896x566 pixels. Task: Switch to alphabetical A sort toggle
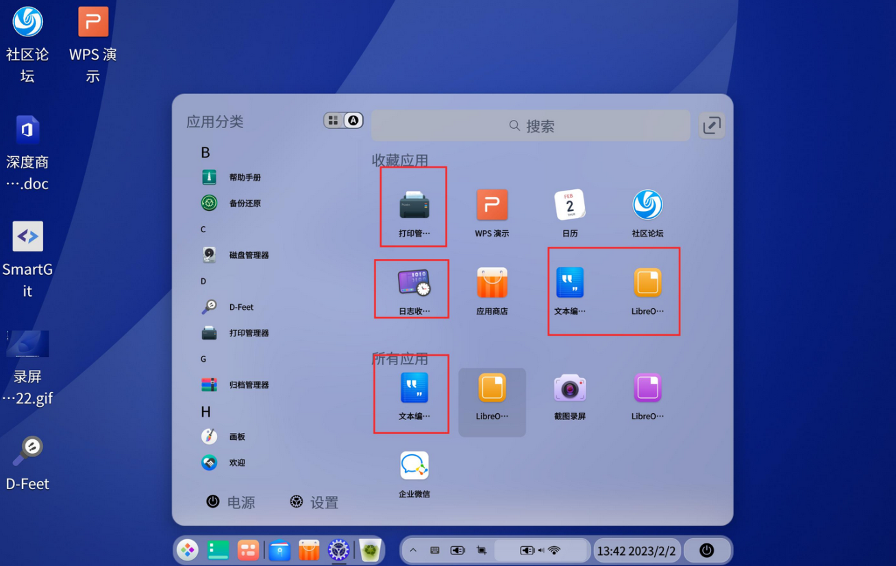click(x=353, y=121)
